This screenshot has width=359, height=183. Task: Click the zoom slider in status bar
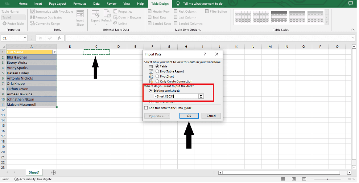327,179
